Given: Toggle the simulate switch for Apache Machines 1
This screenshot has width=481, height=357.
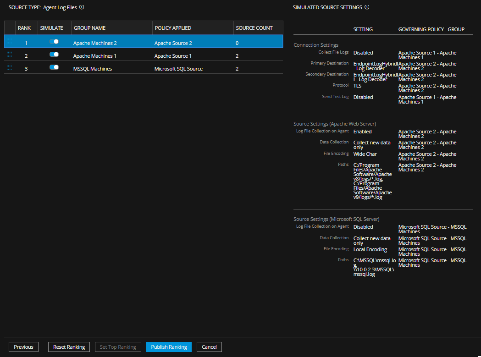Looking at the screenshot, I should click(x=54, y=55).
